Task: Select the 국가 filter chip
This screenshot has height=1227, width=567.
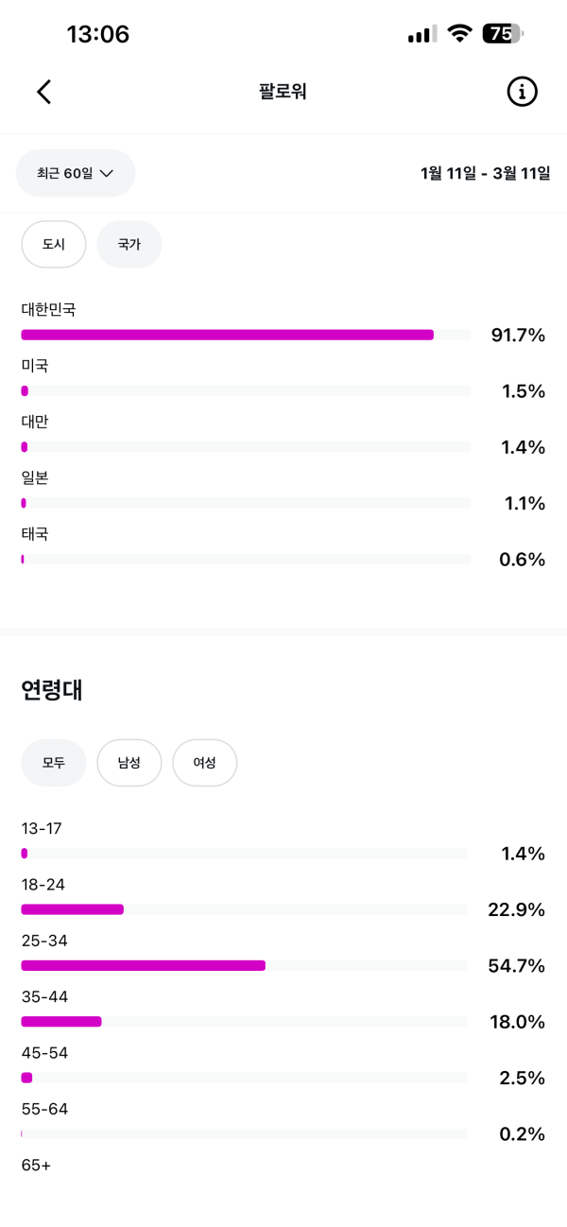Action: [x=129, y=245]
